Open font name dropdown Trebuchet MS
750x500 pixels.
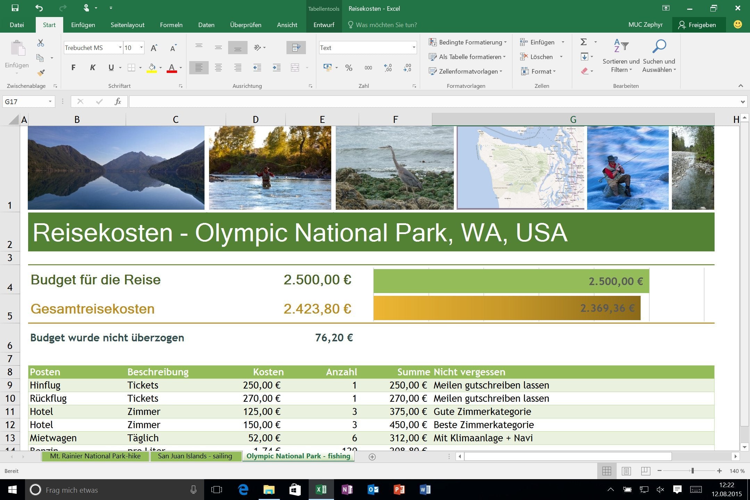point(120,48)
